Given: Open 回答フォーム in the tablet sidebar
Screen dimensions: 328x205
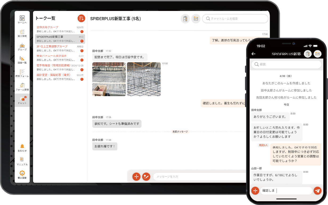Looking at the screenshot, I should [22, 74].
